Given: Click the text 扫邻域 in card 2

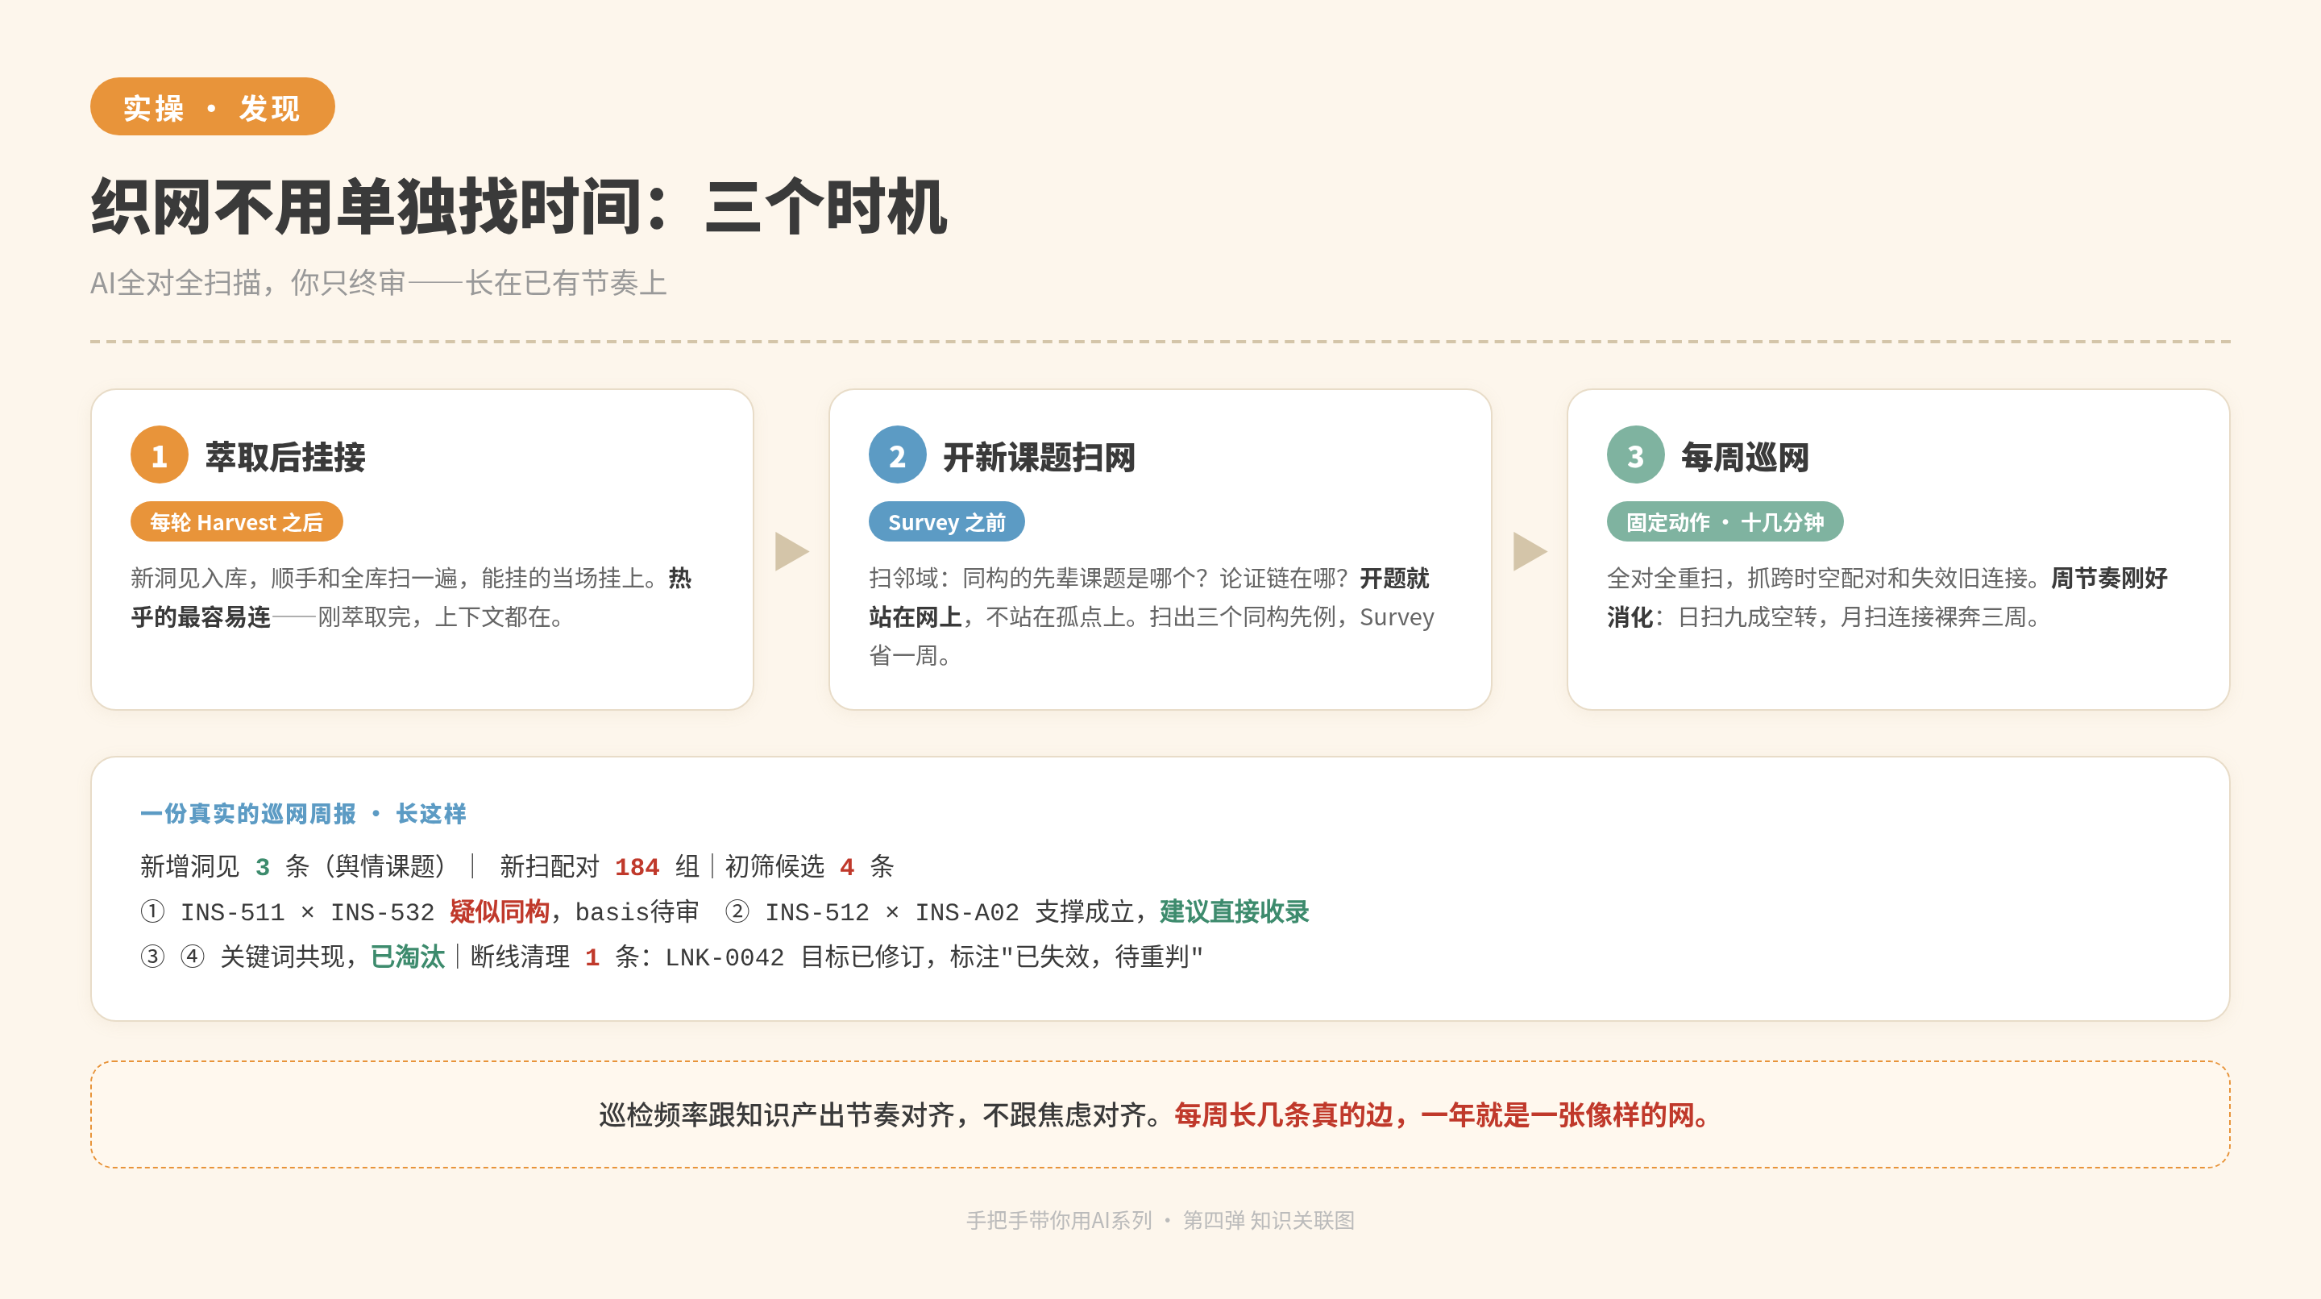Looking at the screenshot, I should (903, 578).
